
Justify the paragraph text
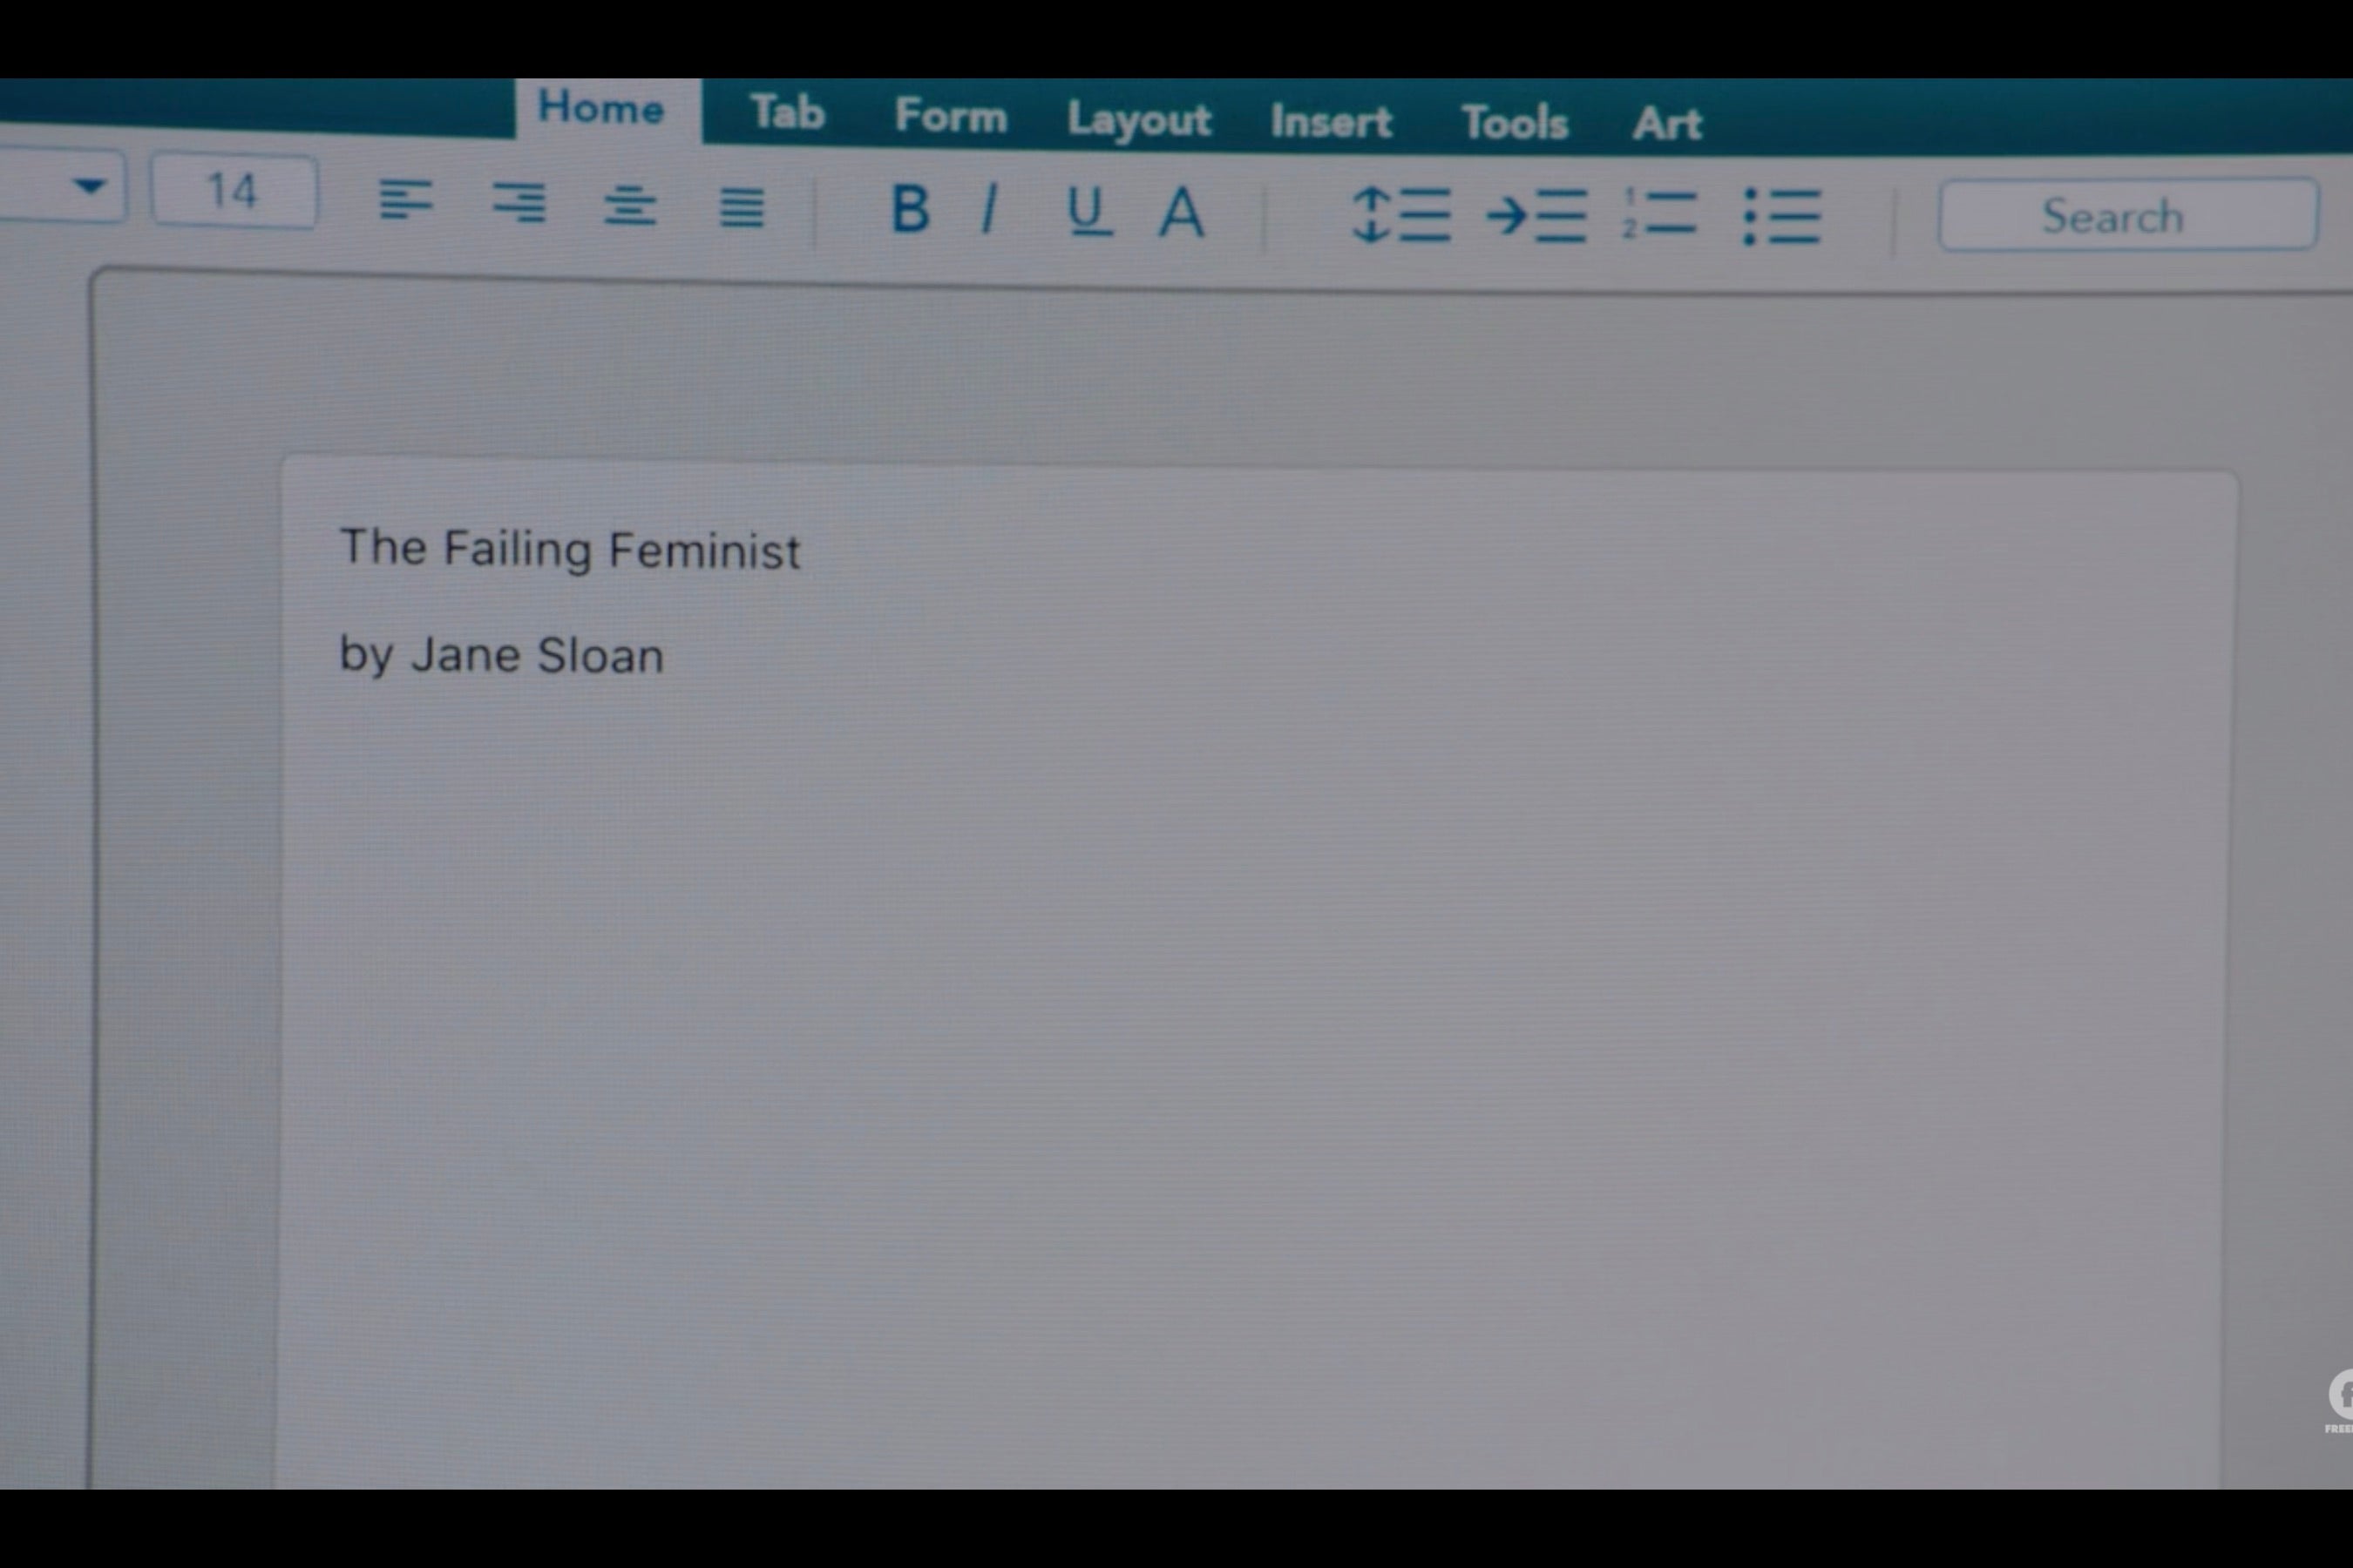click(x=742, y=208)
